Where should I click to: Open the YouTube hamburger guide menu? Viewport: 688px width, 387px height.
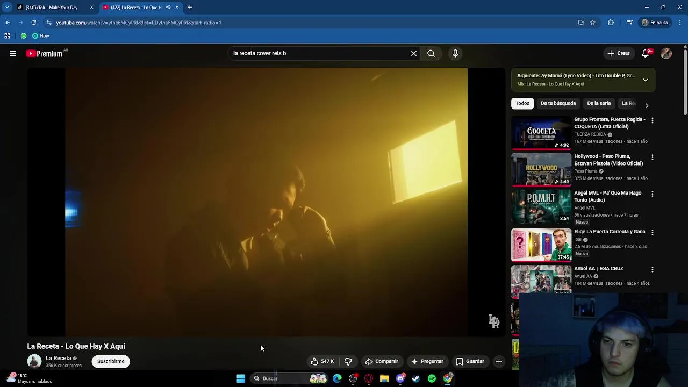pyautogui.click(x=13, y=53)
